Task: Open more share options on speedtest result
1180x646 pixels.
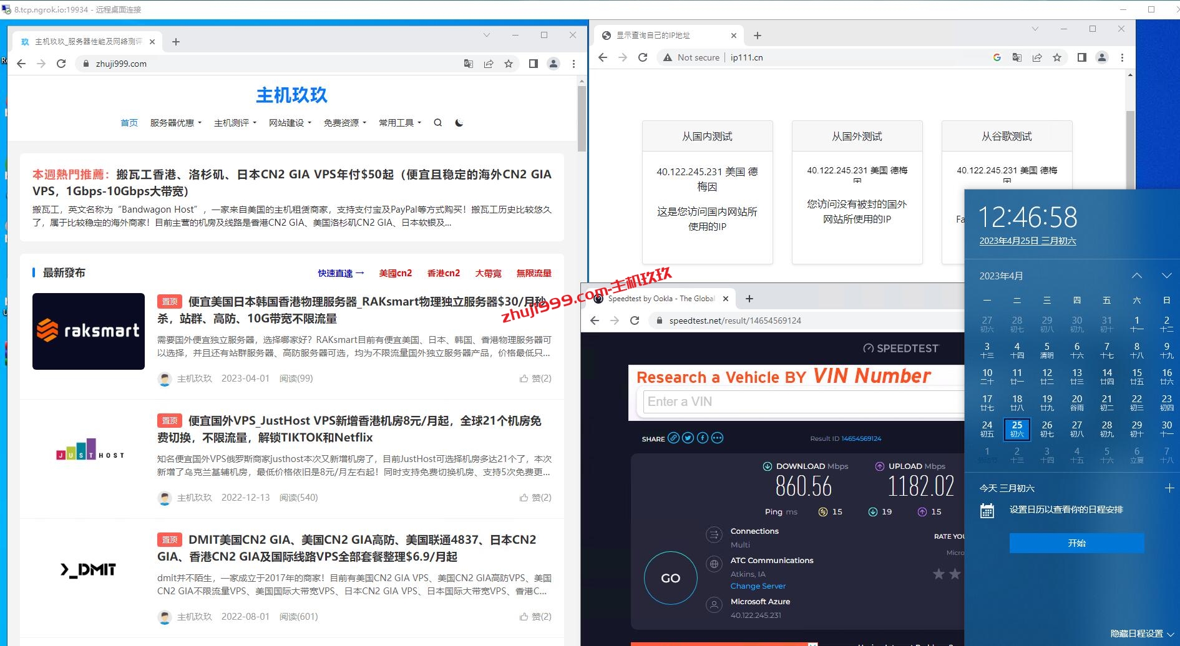Action: point(718,438)
